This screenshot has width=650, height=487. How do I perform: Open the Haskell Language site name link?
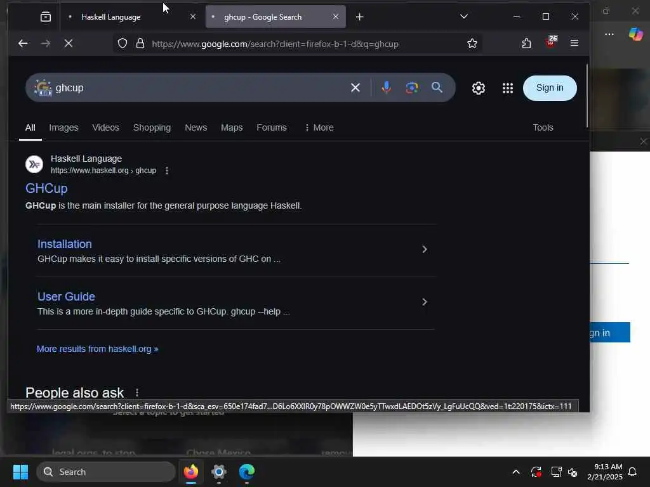pos(86,159)
